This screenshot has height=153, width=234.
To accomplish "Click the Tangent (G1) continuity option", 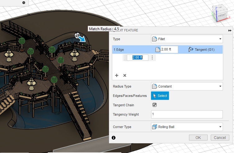I will click(201, 50).
